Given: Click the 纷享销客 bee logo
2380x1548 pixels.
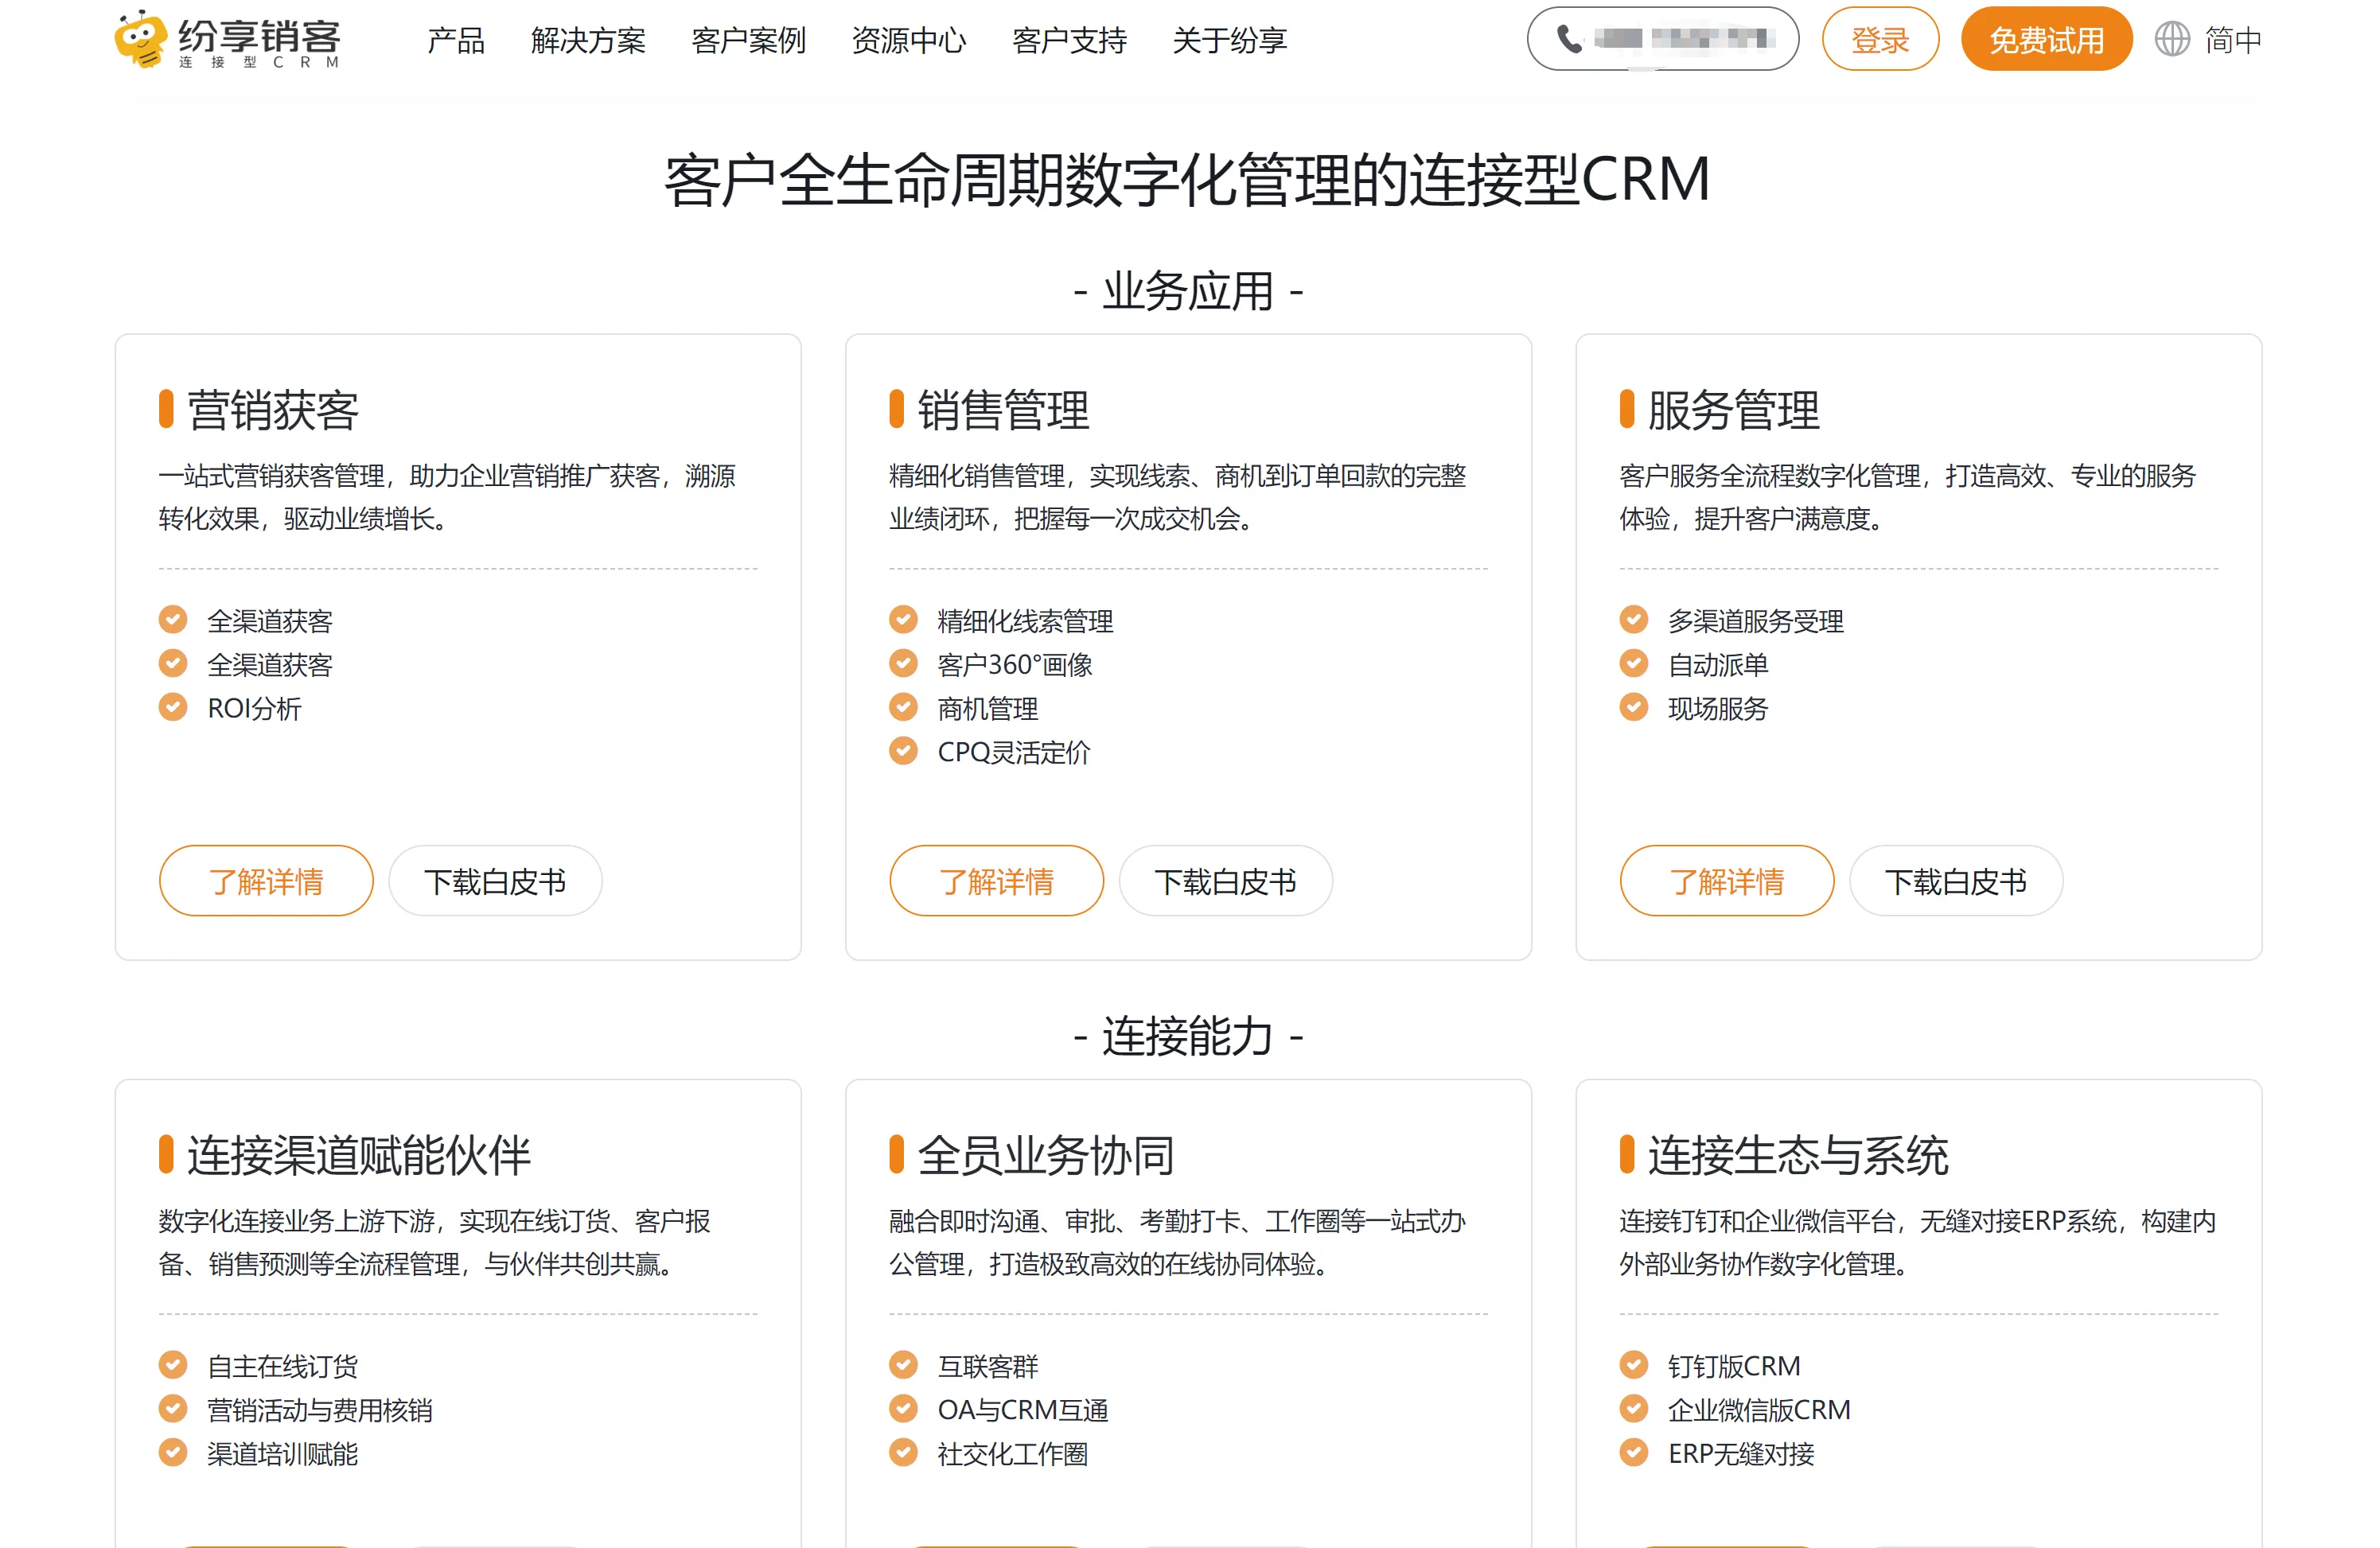Looking at the screenshot, I should 140,38.
